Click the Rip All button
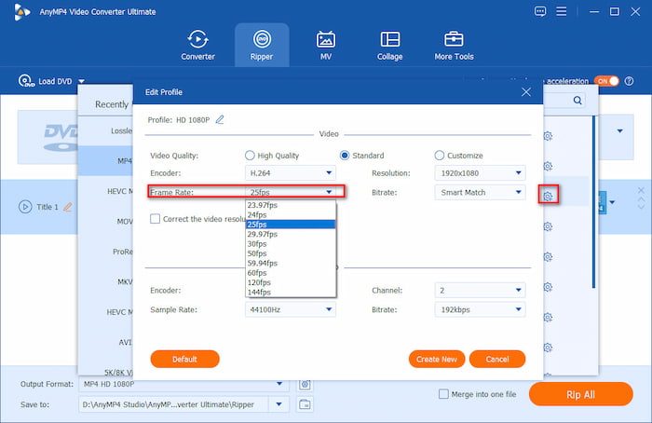Image resolution: width=652 pixels, height=423 pixels. pos(581,394)
